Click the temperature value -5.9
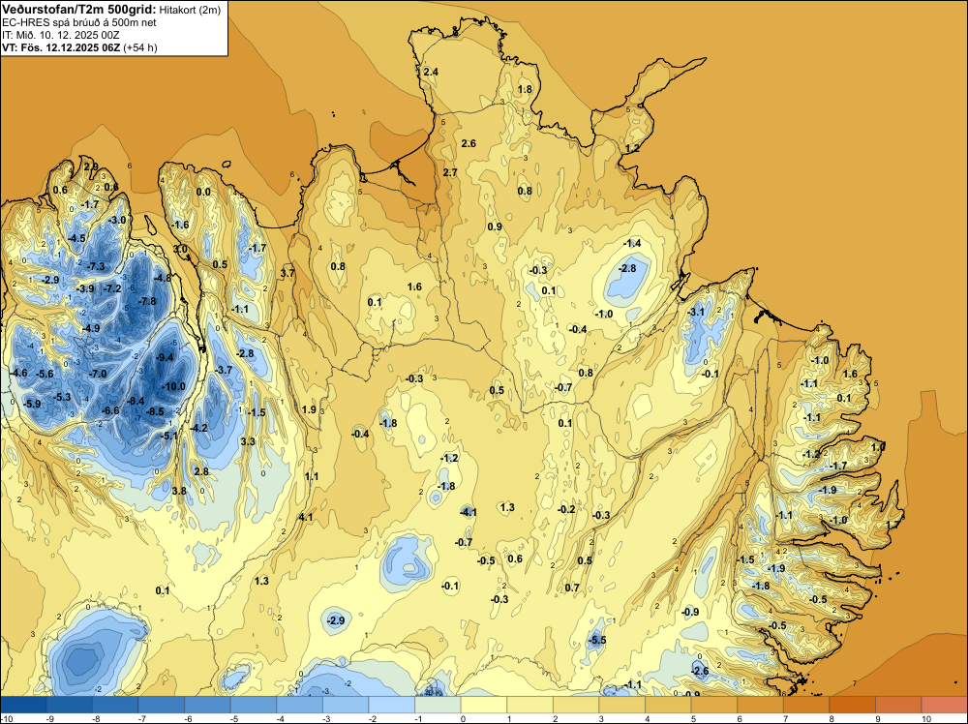Viewport: 968px width, 724px height. tap(32, 405)
